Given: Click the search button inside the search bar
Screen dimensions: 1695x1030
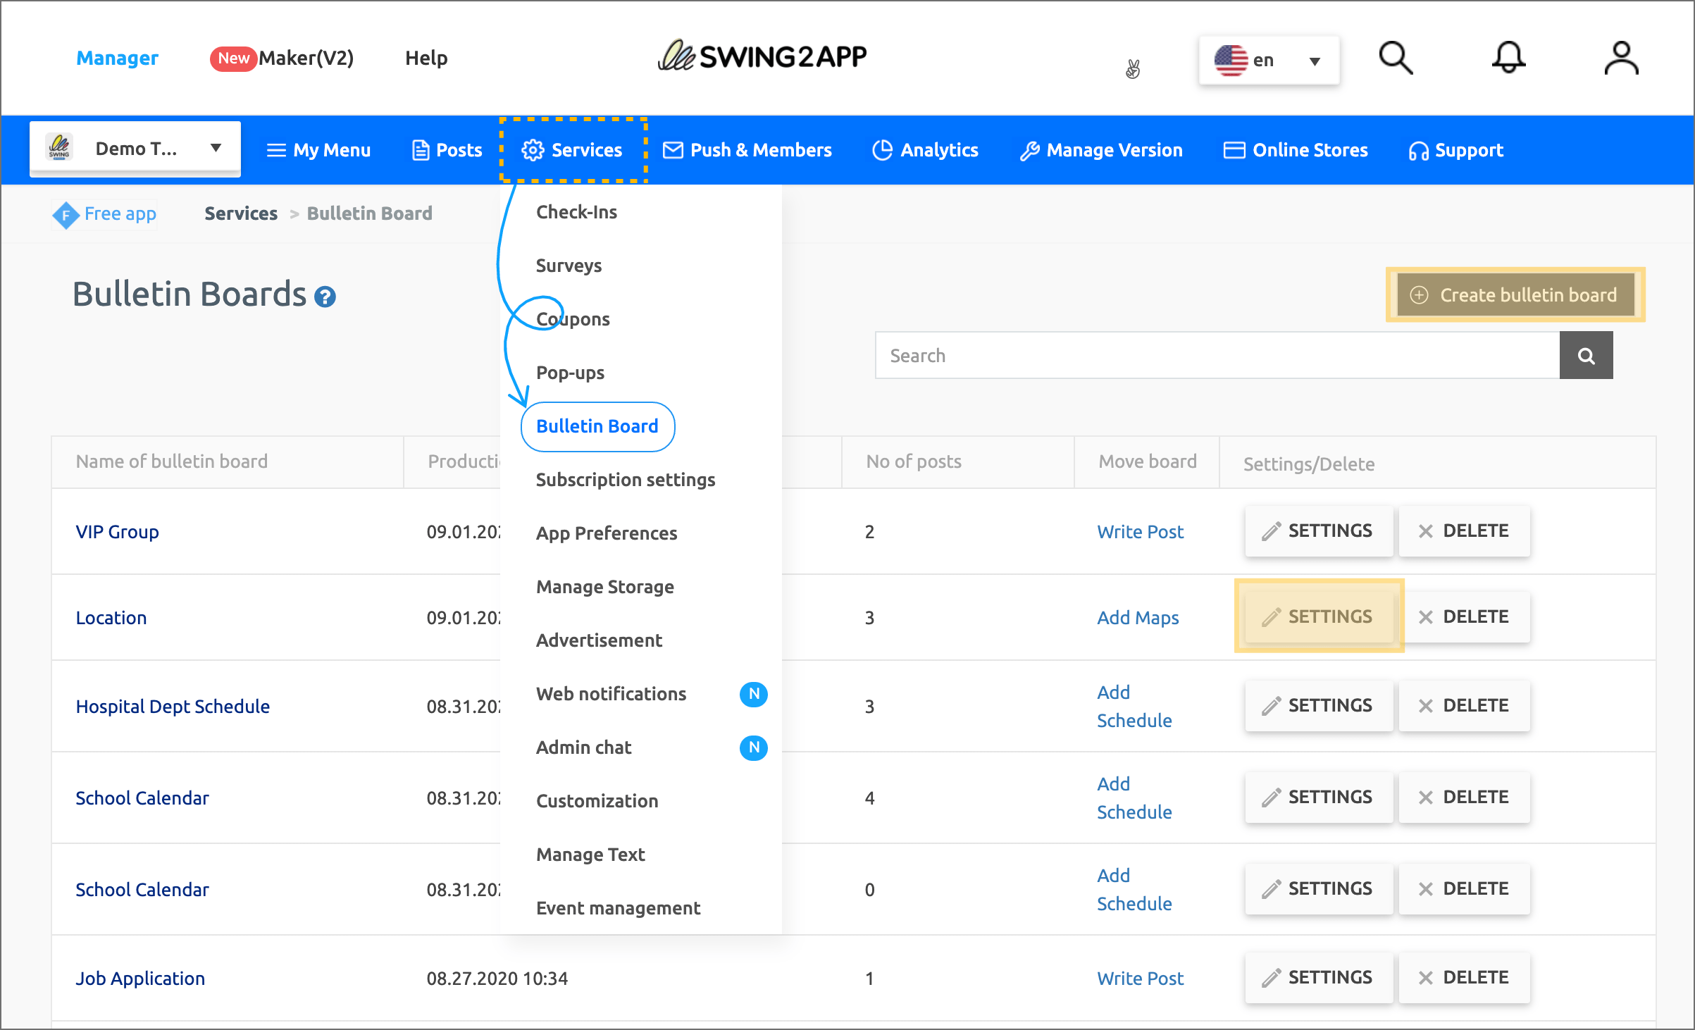Looking at the screenshot, I should pyautogui.click(x=1586, y=355).
